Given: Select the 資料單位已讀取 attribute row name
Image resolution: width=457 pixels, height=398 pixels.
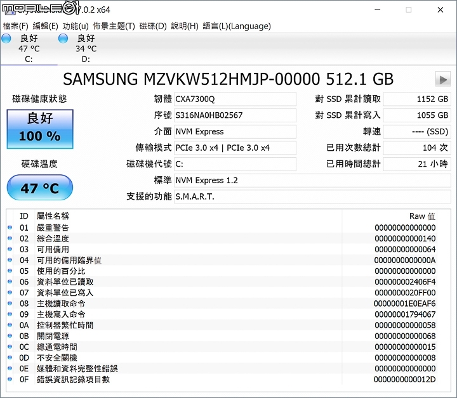Looking at the screenshot, I should click(65, 282).
